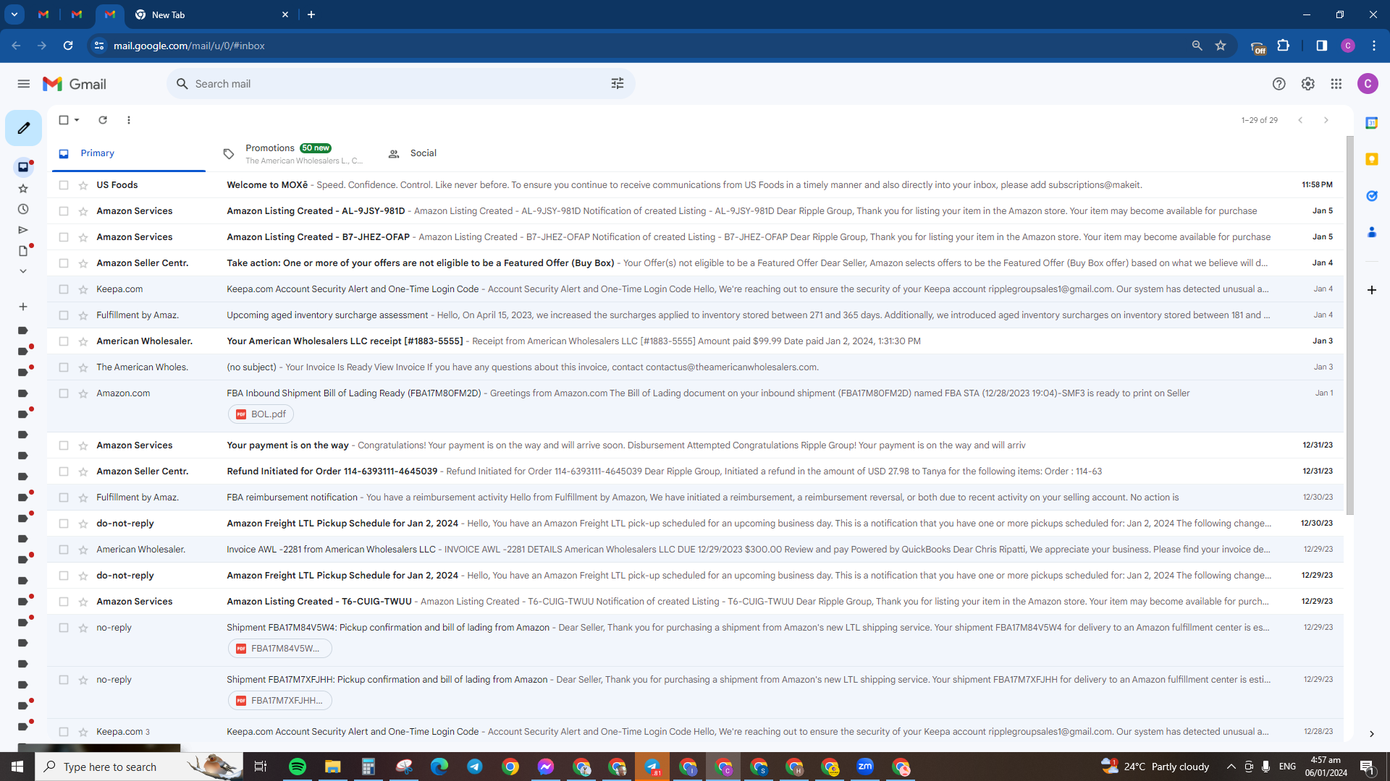Expand More labels in the sidebar
This screenshot has height=781, width=1390.
pyautogui.click(x=23, y=271)
